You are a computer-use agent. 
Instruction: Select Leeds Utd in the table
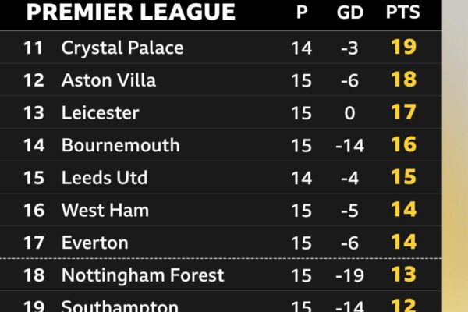(105, 177)
